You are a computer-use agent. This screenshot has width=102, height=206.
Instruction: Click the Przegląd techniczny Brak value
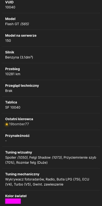click(9, 91)
